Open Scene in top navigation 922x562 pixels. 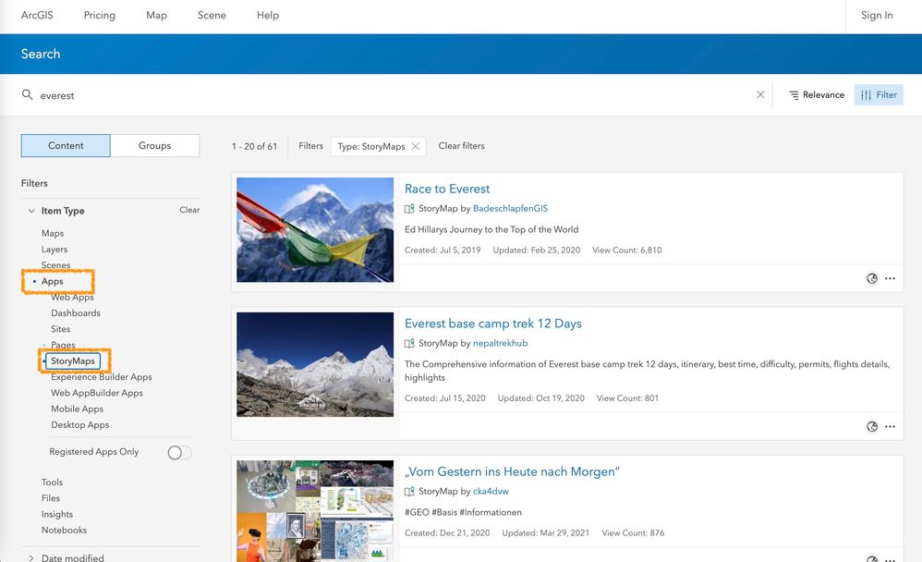pos(212,16)
